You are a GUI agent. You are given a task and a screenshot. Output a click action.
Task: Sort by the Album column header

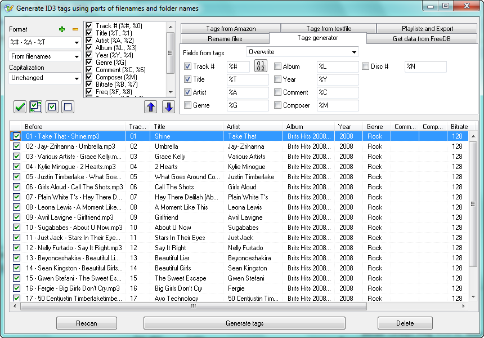pyautogui.click(x=308, y=126)
